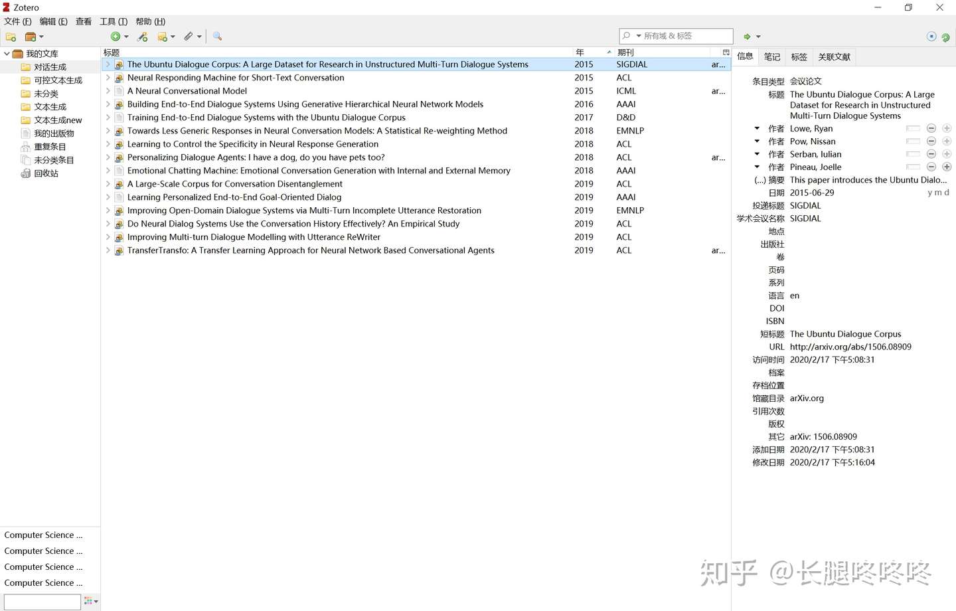Toggle the abstract (...) expand marker

click(x=760, y=180)
